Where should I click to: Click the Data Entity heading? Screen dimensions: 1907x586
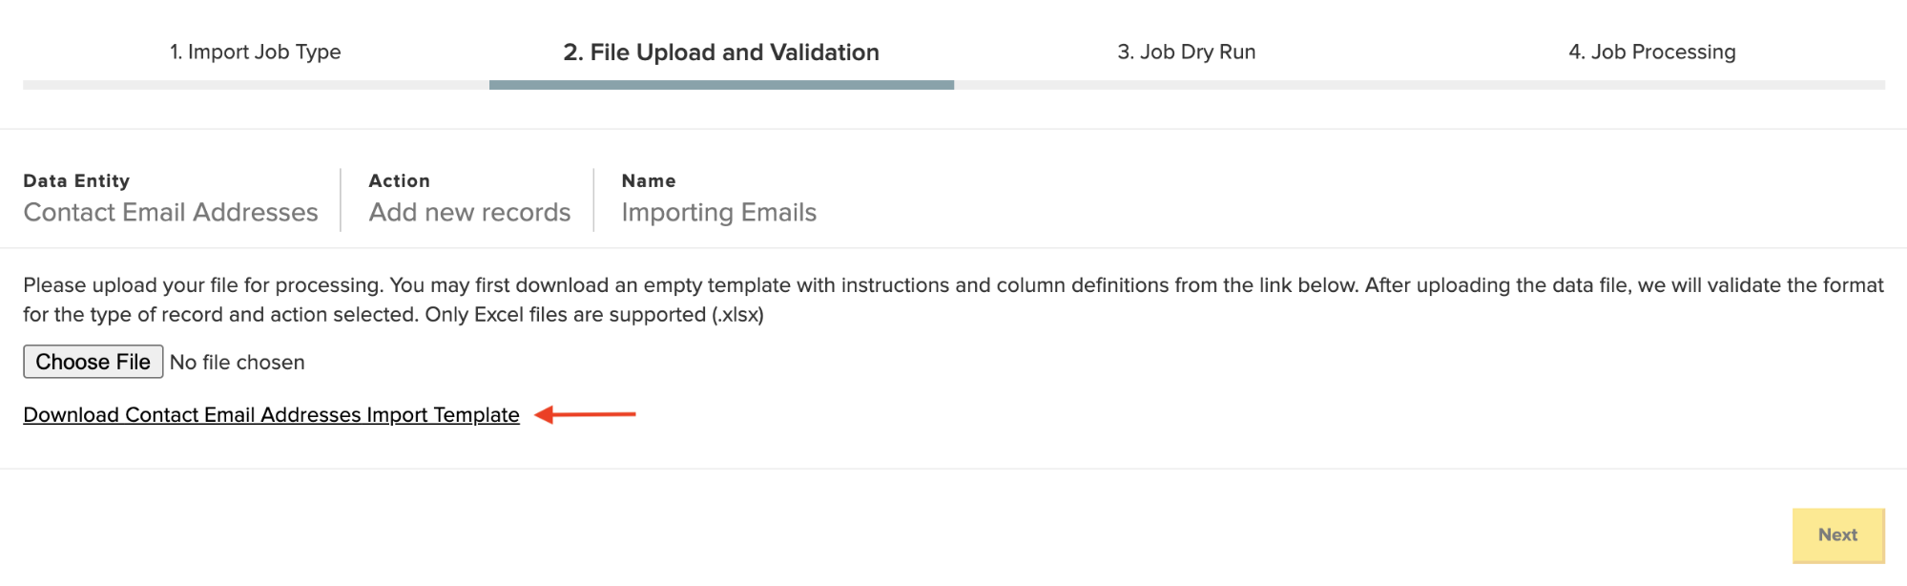(76, 180)
